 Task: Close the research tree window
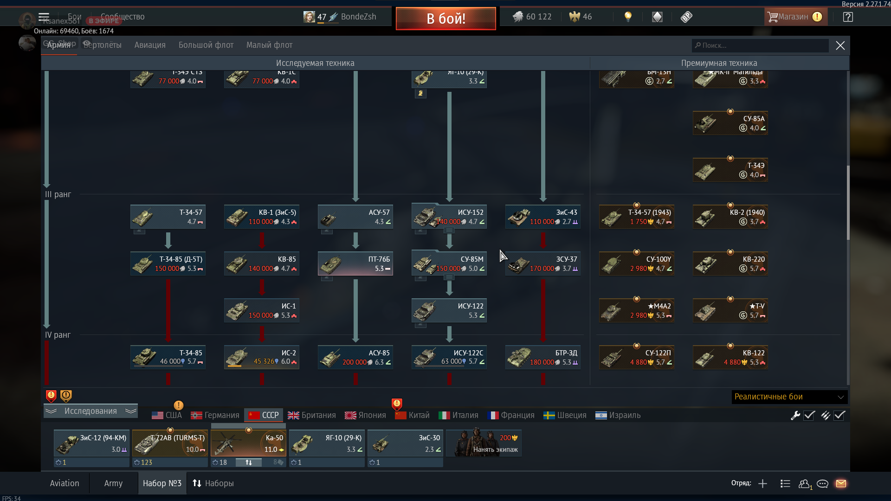pyautogui.click(x=840, y=45)
